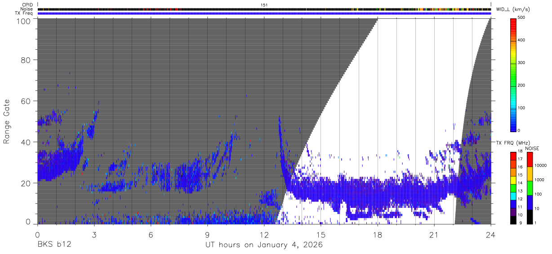This screenshot has height=254, width=552.
Task: Click the 500 tick on width colorbar
Action: pos(521,17)
